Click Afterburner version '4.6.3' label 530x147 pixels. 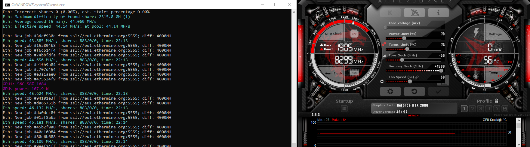pos(316,115)
